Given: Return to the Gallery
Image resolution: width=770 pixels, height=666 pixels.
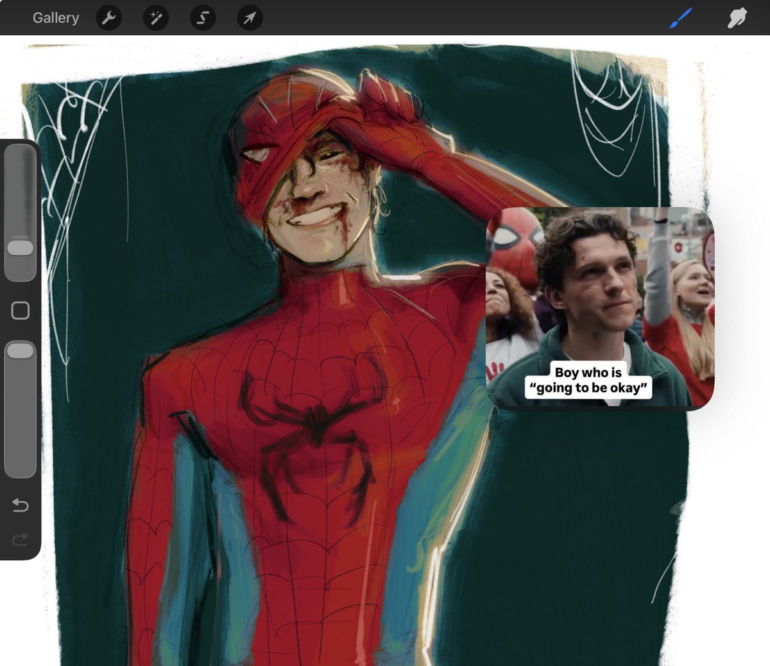Looking at the screenshot, I should click(56, 18).
